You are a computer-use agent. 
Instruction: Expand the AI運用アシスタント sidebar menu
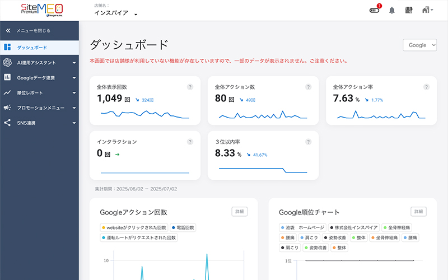click(39, 62)
